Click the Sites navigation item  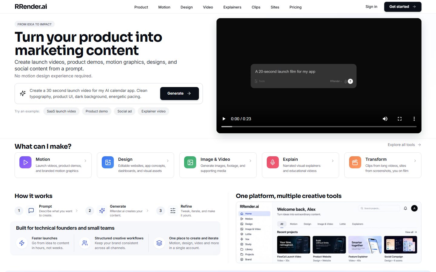click(275, 7)
